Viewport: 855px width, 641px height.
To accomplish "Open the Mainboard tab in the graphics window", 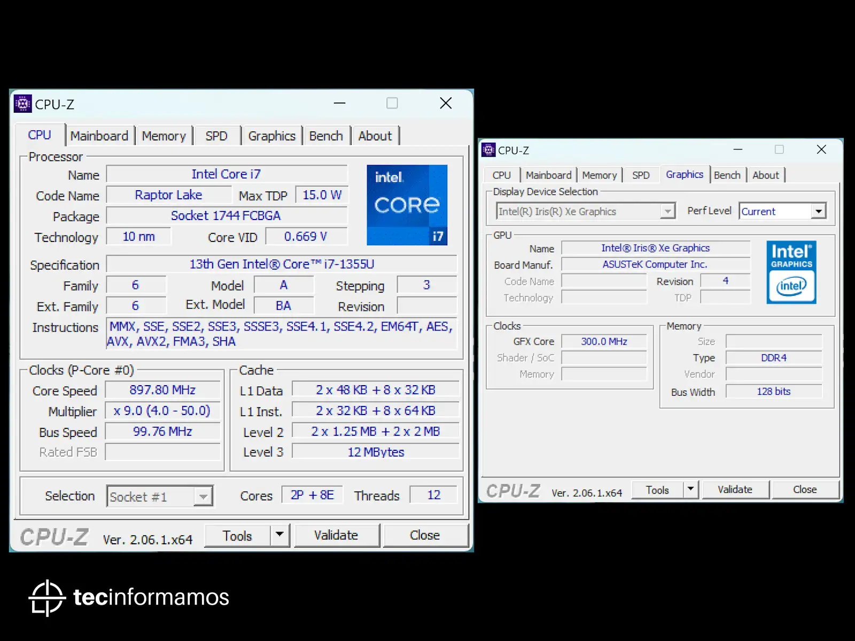I will 549,175.
